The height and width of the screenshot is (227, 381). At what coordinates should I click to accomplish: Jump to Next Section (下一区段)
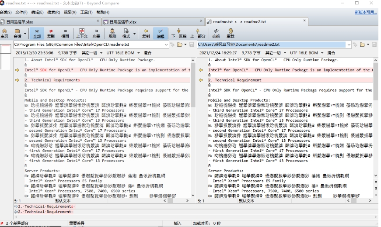179,33
